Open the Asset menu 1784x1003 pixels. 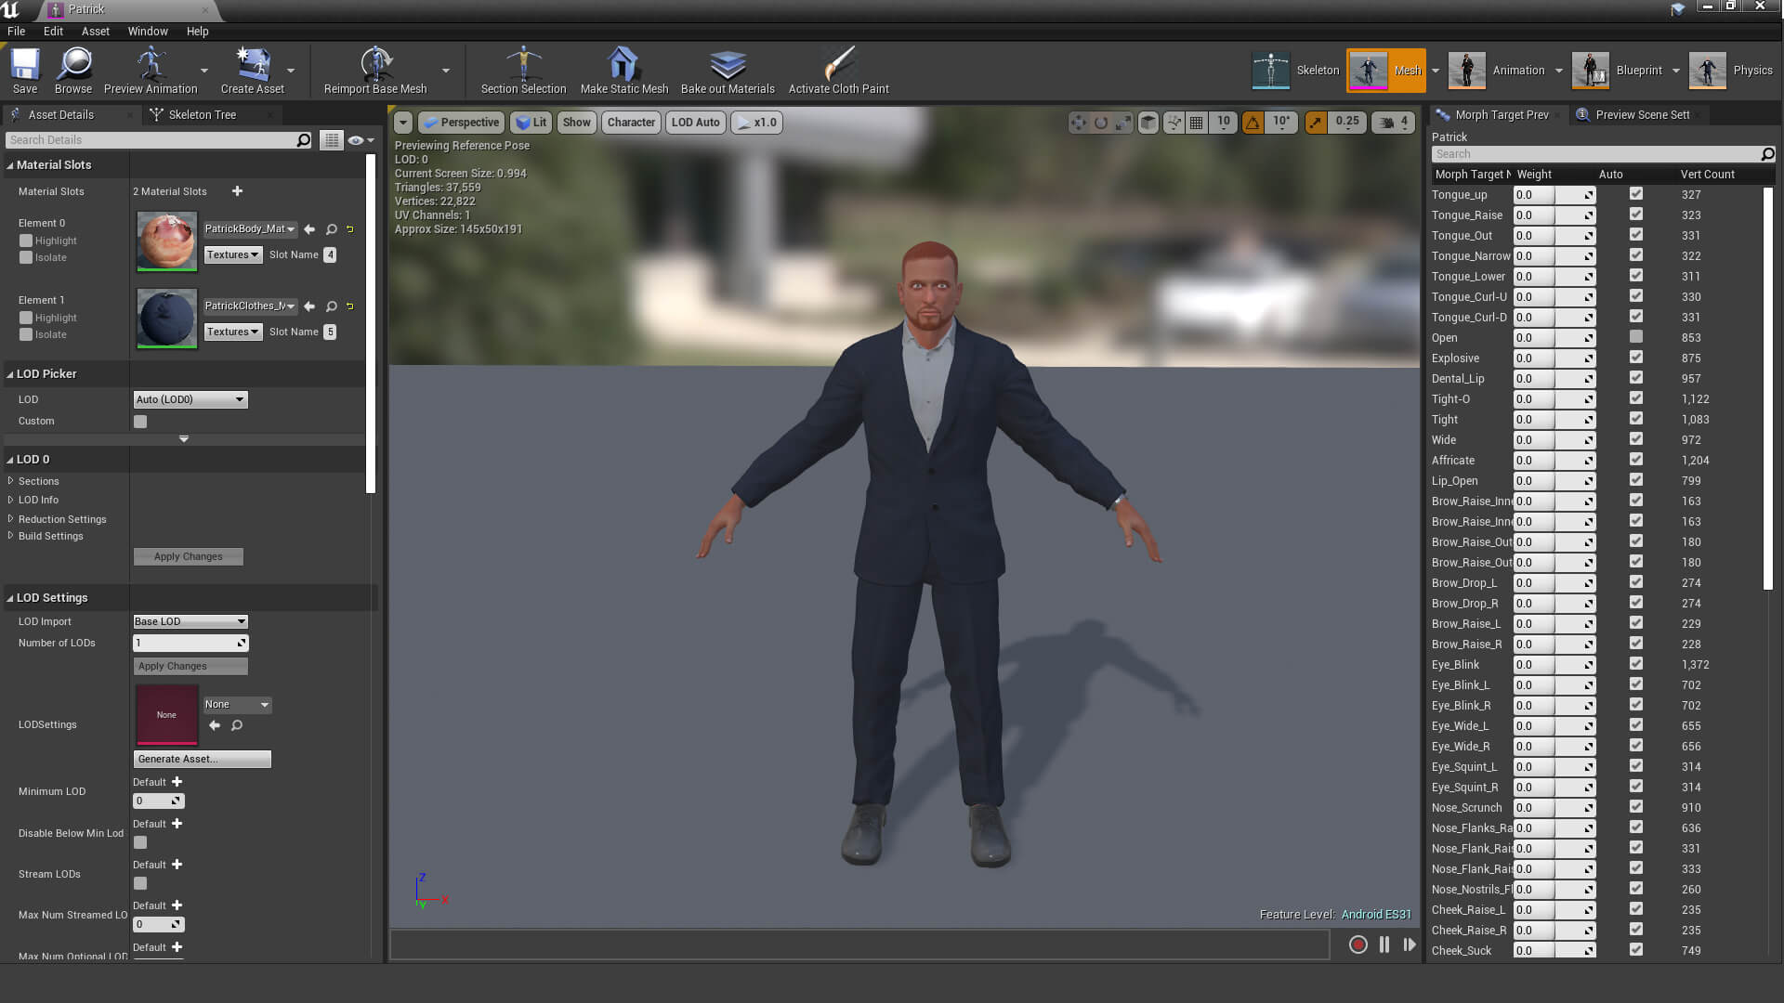[95, 31]
